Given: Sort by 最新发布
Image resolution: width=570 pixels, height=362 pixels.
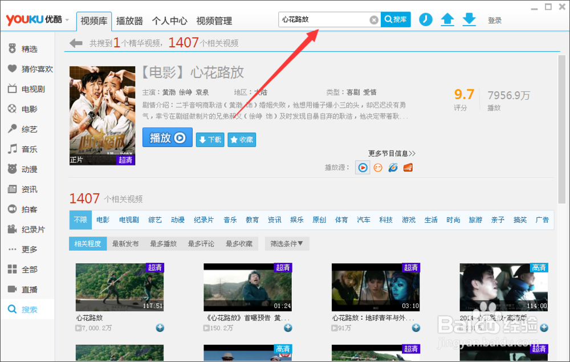Looking at the screenshot, I should coord(125,243).
